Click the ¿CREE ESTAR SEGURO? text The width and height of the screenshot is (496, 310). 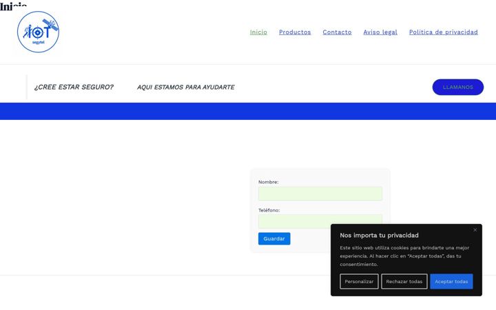(74, 87)
